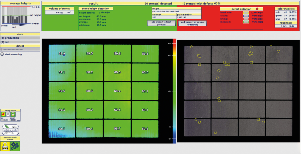Click the past arrow in average heights chart
301x154 pixels.
coord(19,25)
